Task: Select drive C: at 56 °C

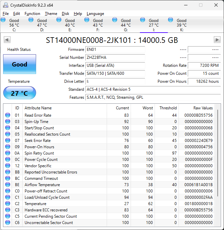Action: point(14,25)
